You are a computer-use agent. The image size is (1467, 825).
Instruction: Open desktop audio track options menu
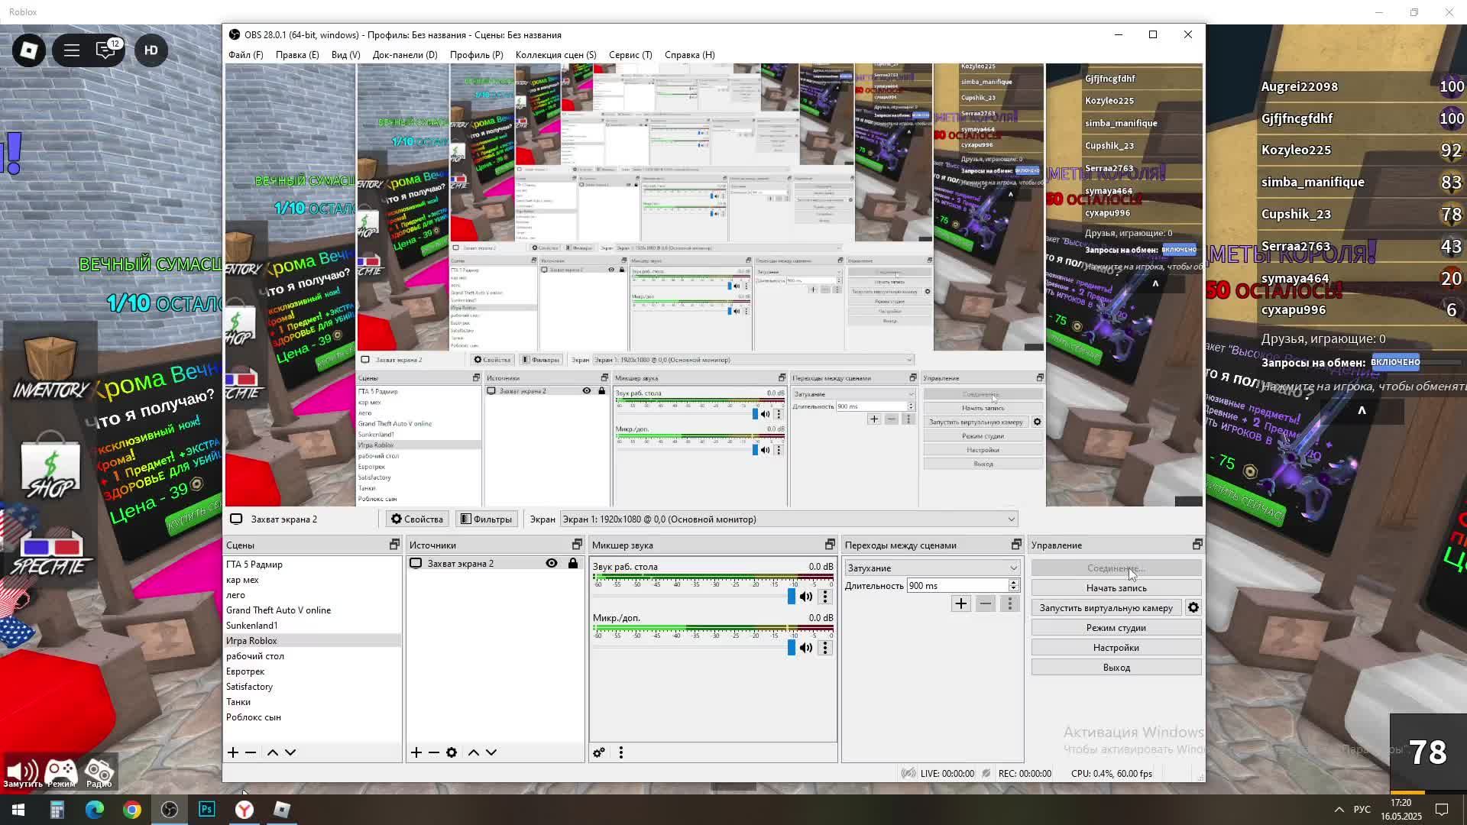825,597
